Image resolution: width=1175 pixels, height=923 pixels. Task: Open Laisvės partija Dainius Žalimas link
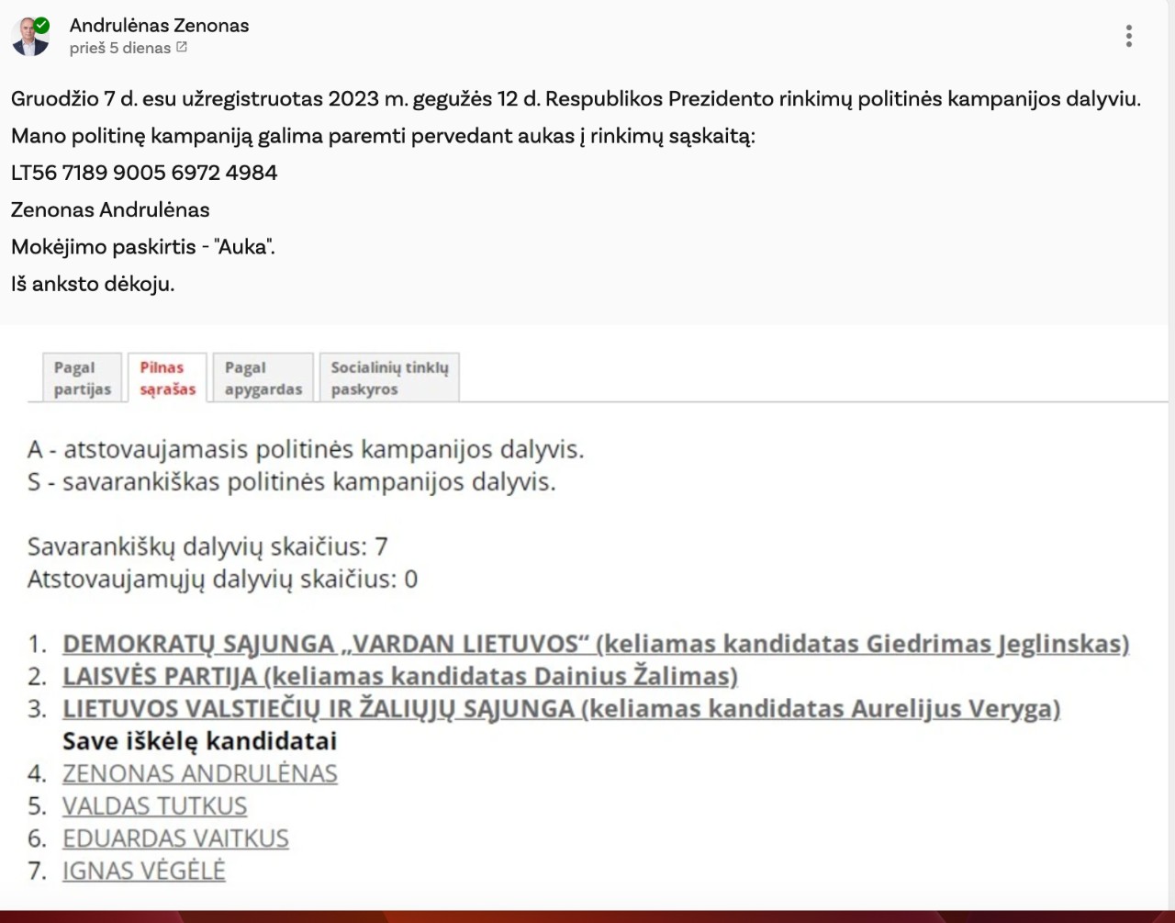pos(400,676)
